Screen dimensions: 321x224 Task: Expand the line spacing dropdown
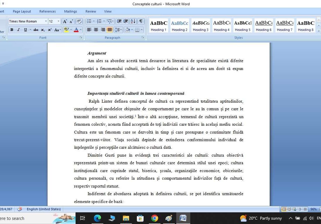pyautogui.click(x=121, y=30)
